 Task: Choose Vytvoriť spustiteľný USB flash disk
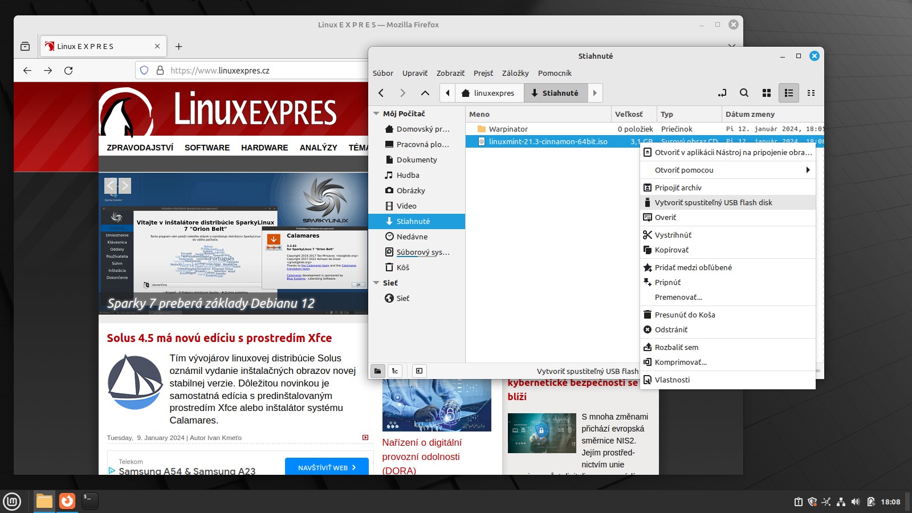[728, 202]
